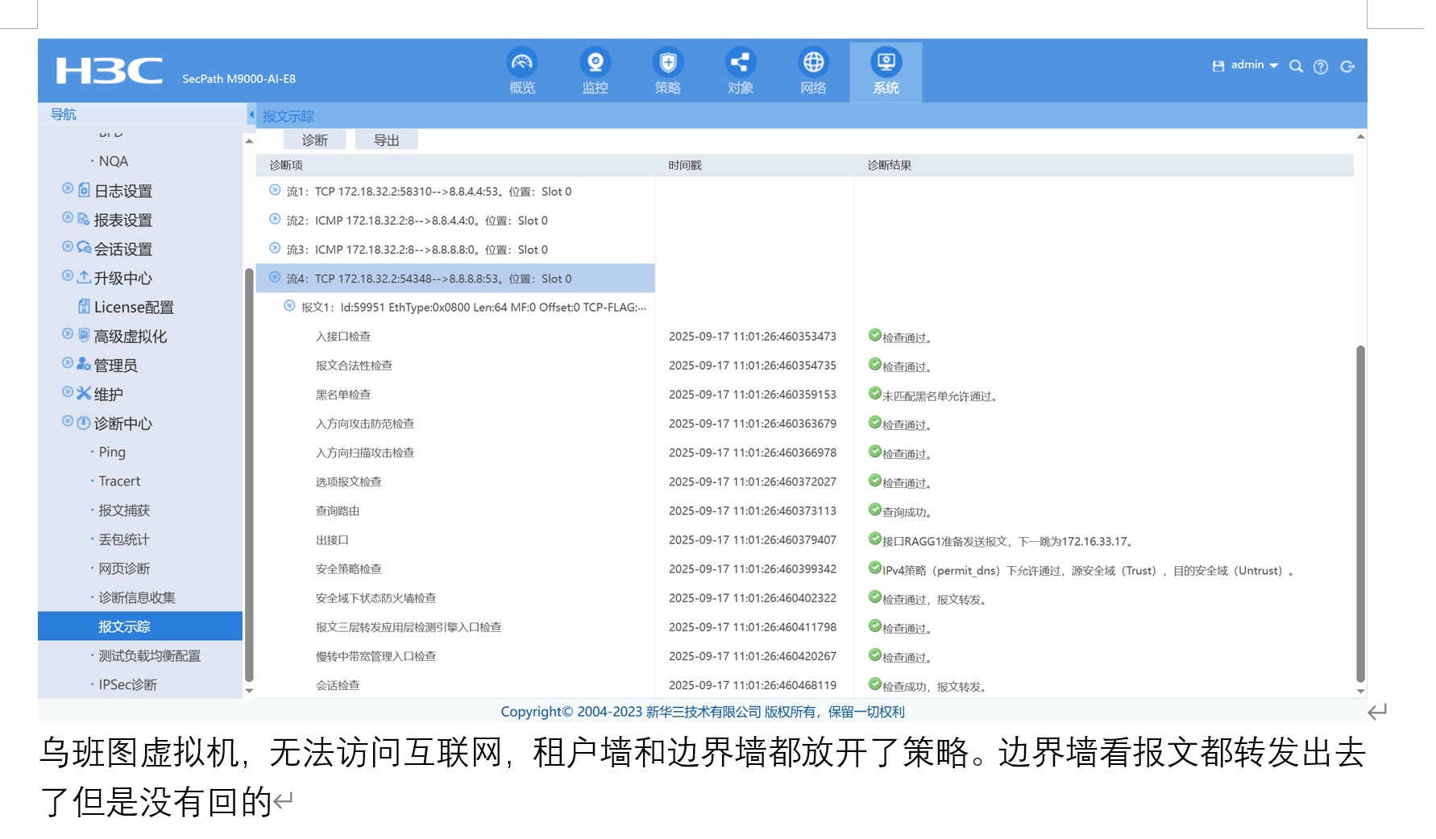Click the 日志设置 document icon
Screen dimensions: 1436x839
[84, 190]
